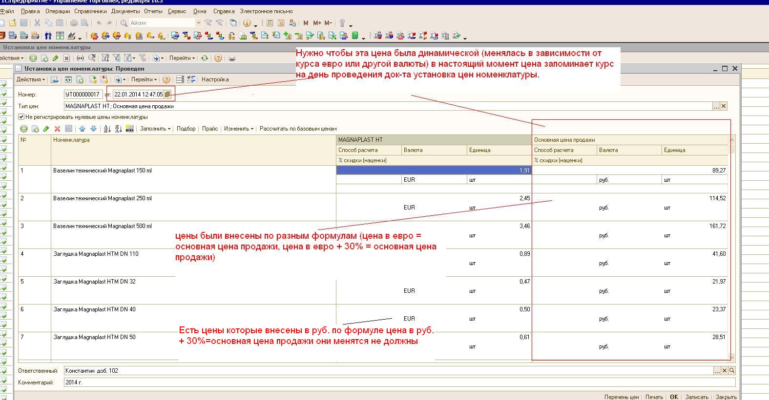The height and width of the screenshot is (400, 769).
Task: Click 'Рассчитать по базовым ценам' button
Action: 298,129
